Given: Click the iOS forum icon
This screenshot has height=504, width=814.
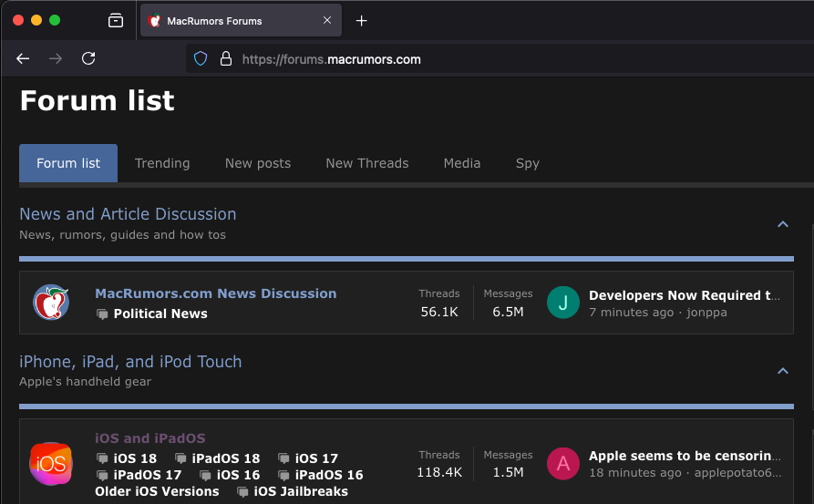Looking at the screenshot, I should click(x=51, y=464).
